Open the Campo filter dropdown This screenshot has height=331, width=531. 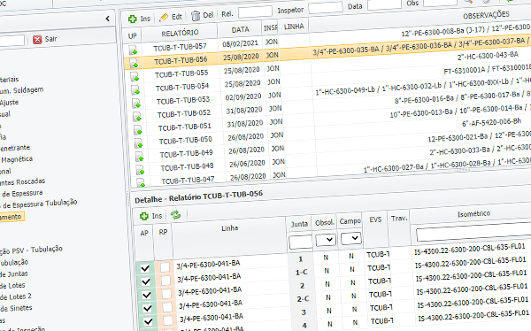coord(350,238)
